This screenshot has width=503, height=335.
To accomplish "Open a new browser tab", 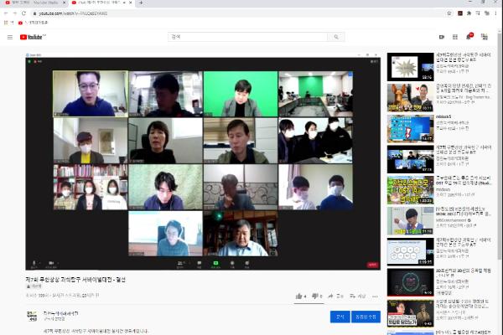I will (141, 3).
